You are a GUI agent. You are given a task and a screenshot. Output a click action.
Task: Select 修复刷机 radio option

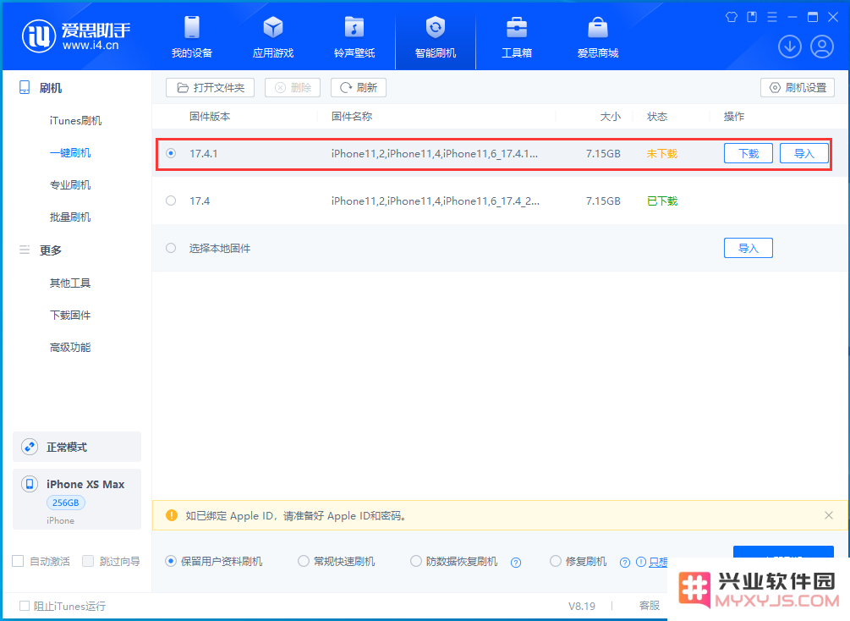556,561
